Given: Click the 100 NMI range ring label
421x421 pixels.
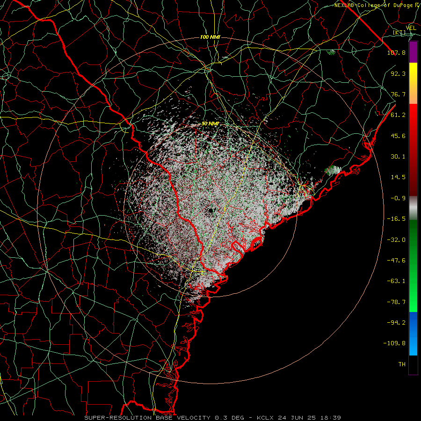Looking at the screenshot, I should click(x=210, y=37).
